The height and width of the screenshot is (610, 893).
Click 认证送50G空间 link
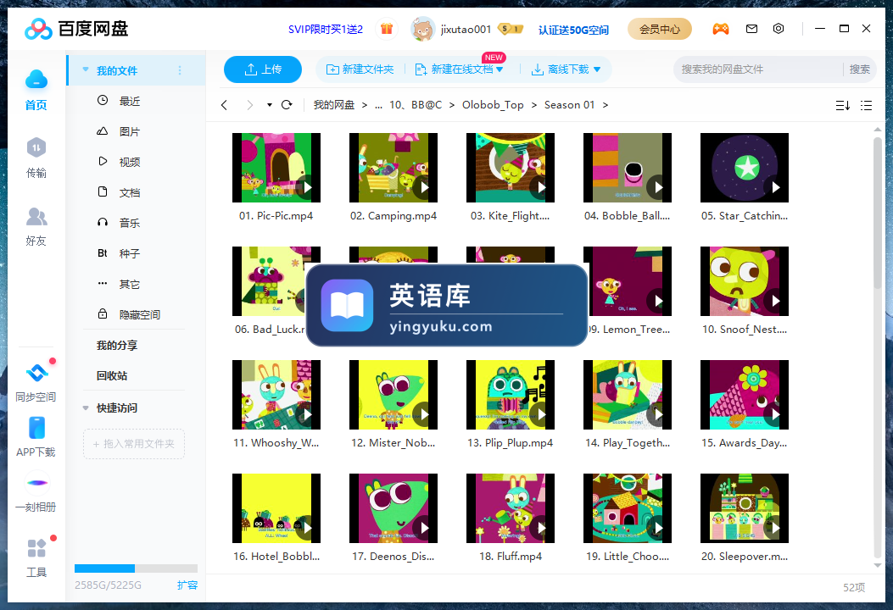[573, 30]
